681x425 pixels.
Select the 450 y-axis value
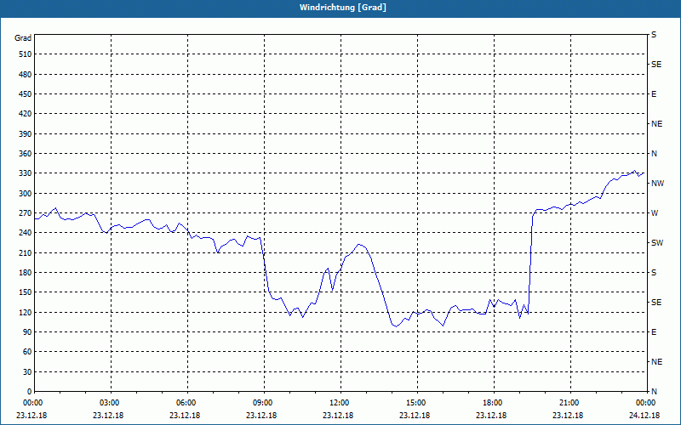[x=26, y=94]
